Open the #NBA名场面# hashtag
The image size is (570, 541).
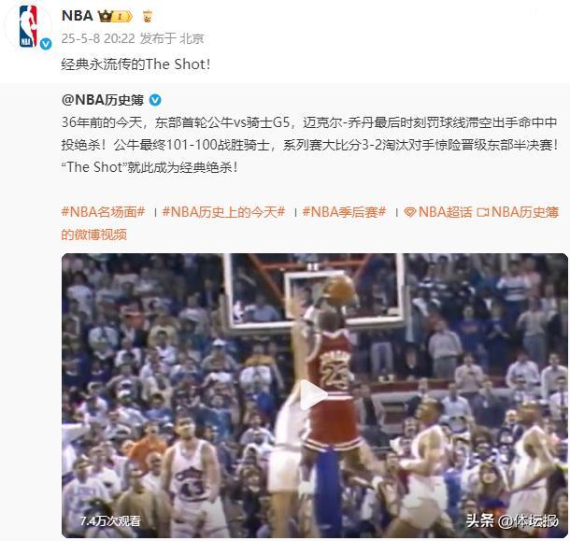103,212
